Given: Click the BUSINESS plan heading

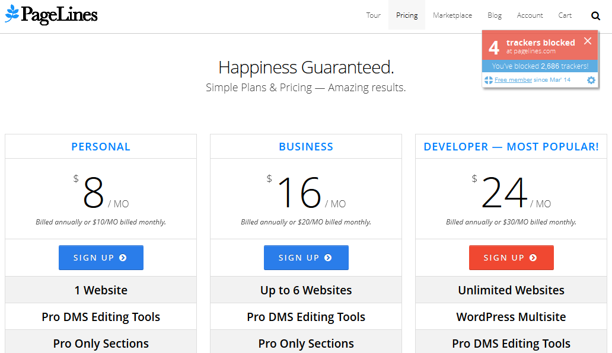Looking at the screenshot, I should pos(306,147).
